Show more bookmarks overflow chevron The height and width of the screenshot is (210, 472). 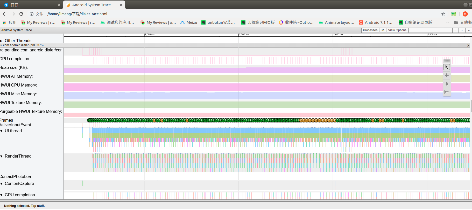447,22
